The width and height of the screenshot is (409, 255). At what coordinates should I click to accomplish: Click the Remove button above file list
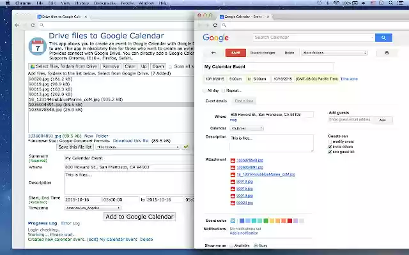(x=111, y=66)
